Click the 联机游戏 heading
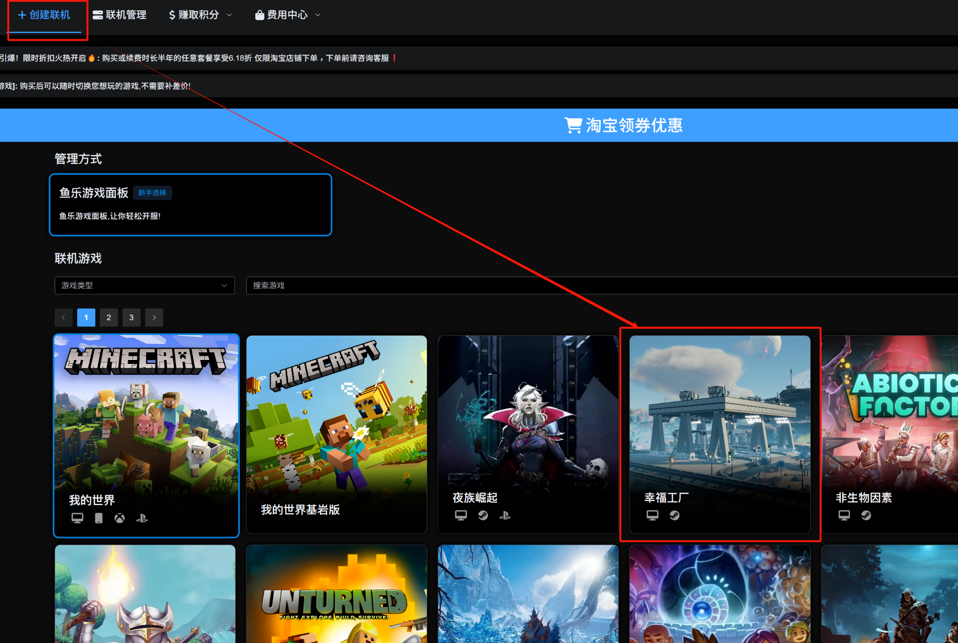 [x=78, y=258]
